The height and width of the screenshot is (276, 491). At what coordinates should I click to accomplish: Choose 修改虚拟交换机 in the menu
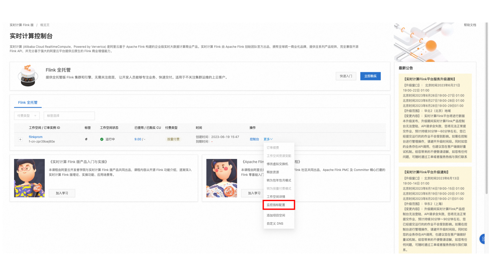[277, 164]
